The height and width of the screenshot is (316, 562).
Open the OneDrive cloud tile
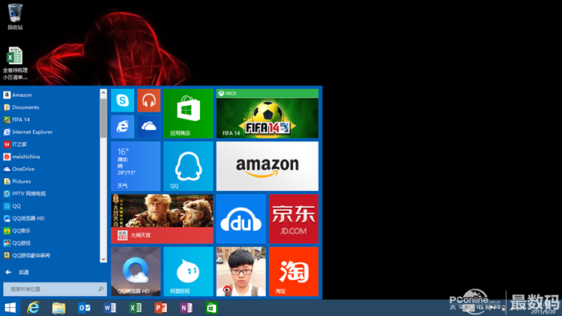pyautogui.click(x=149, y=127)
